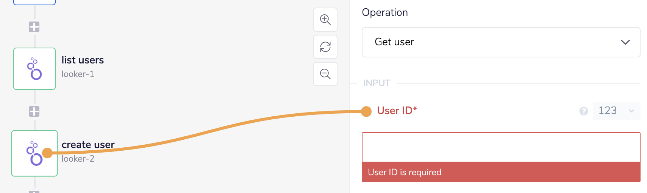The height and width of the screenshot is (193, 647).
Task: Add a step above list users
Action: pyautogui.click(x=34, y=27)
